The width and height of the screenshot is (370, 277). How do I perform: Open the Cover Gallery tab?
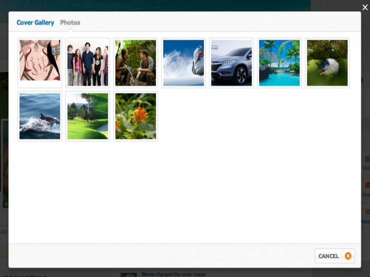pos(35,23)
